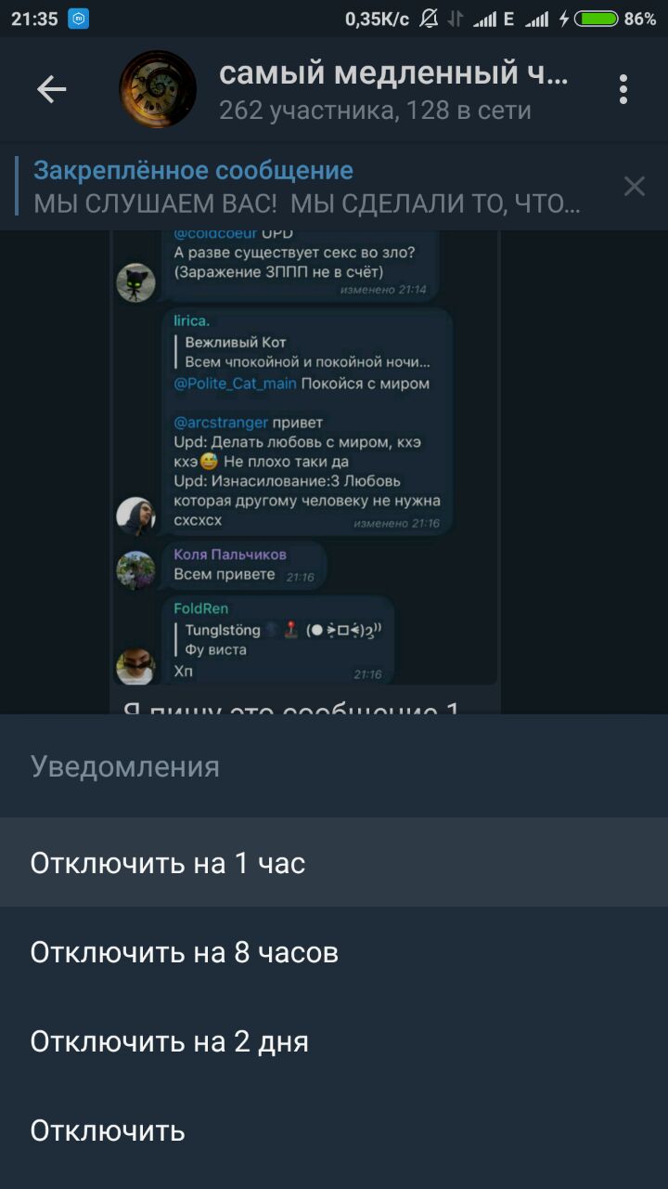Select Отключить на 1 час
This screenshot has height=1189, width=668.
(x=334, y=863)
